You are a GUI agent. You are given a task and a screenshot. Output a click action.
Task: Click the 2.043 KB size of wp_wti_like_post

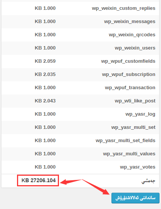[45, 101]
